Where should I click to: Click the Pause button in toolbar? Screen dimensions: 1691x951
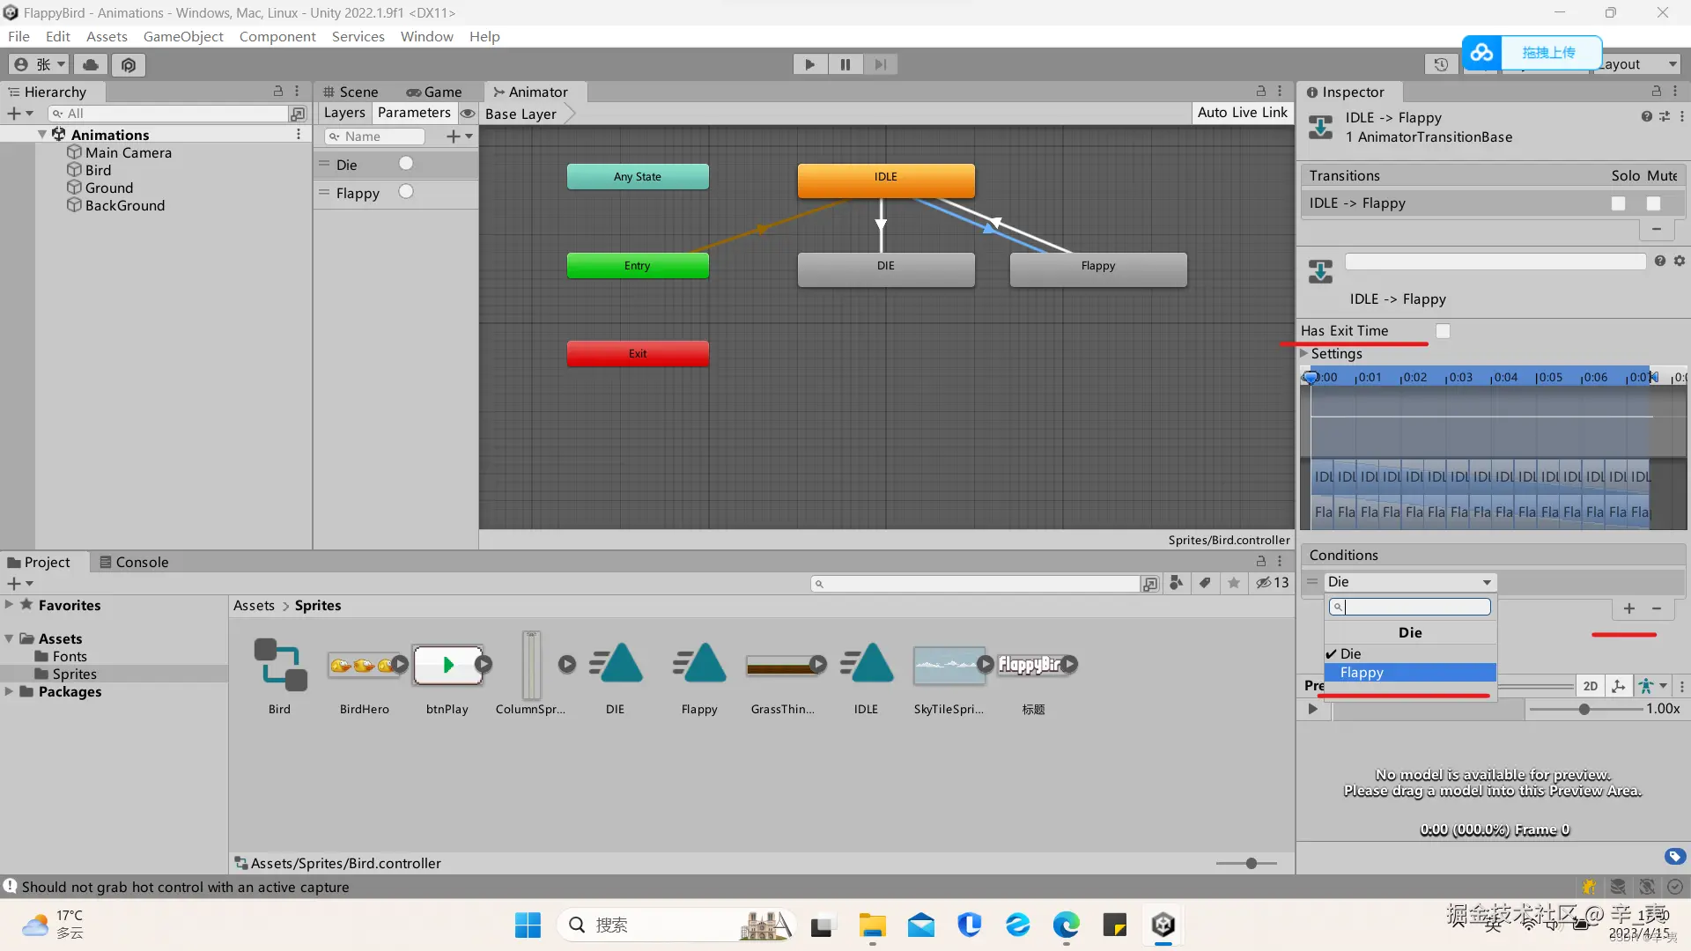[845, 64]
